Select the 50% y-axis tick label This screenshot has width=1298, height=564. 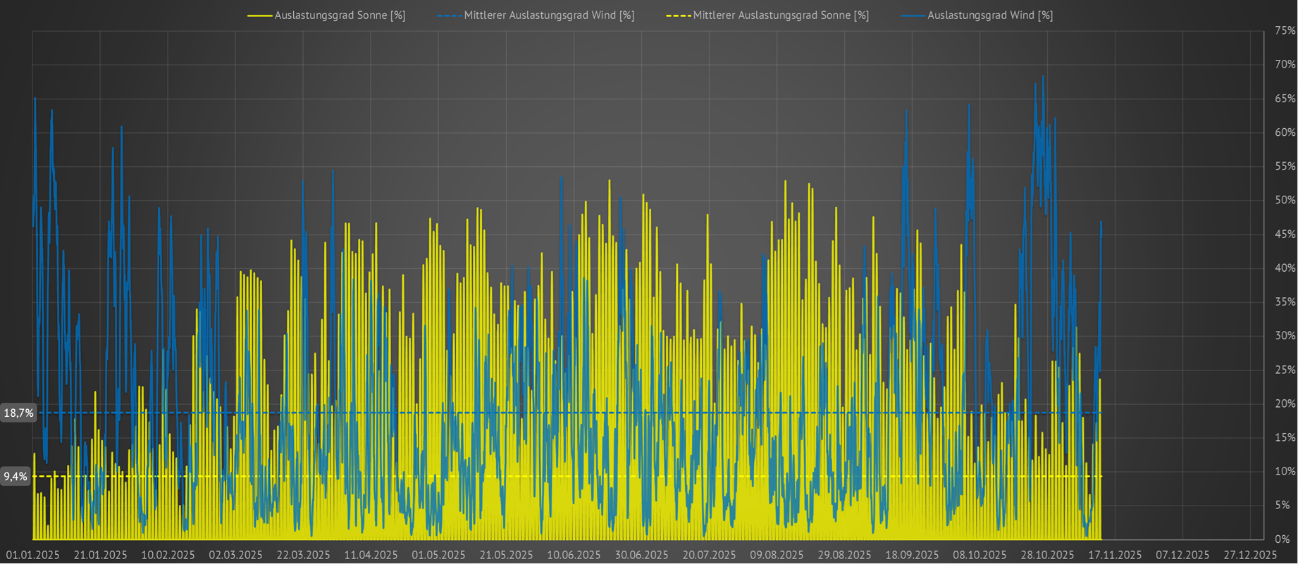click(1285, 201)
